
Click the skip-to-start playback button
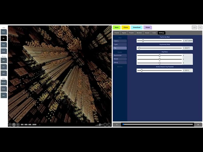pyautogui.click(x=18, y=124)
